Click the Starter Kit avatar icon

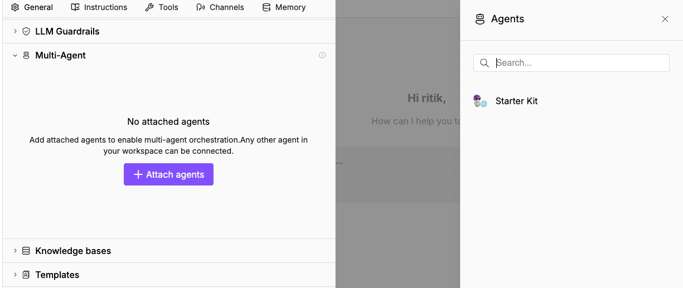pos(480,101)
